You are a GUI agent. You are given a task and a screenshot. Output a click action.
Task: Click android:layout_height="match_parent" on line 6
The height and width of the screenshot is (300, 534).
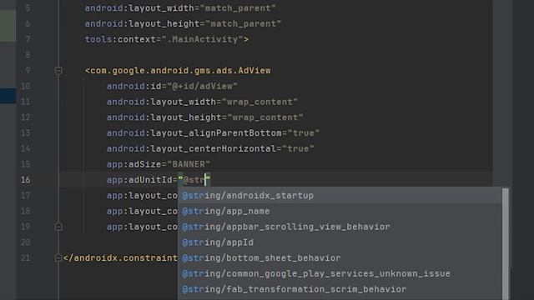coord(183,24)
